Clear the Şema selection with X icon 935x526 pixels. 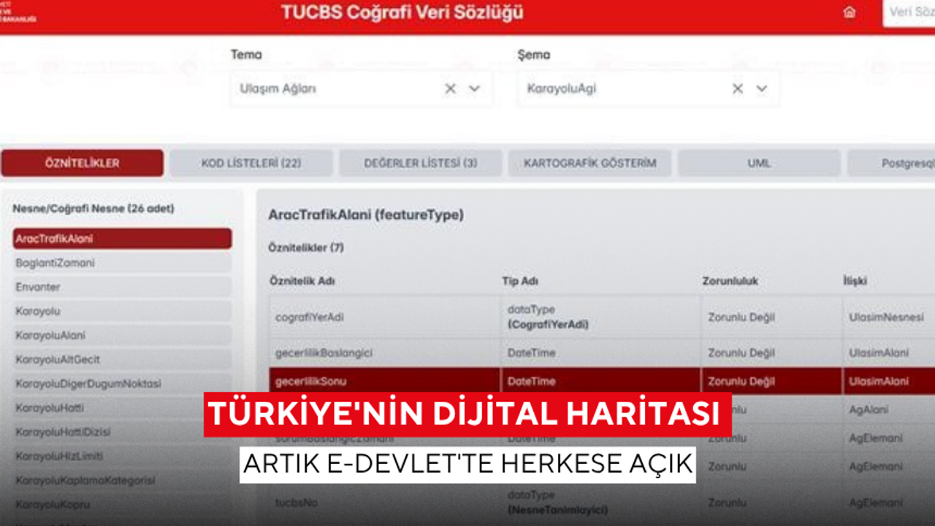pos(738,88)
